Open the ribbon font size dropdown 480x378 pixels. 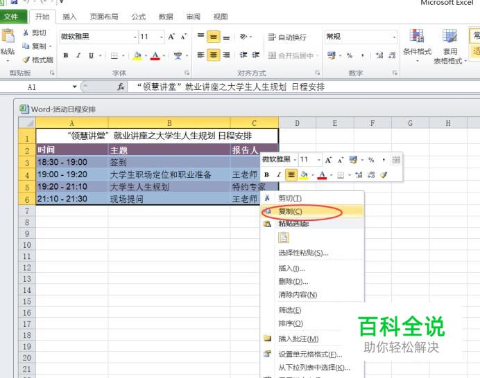(162, 37)
